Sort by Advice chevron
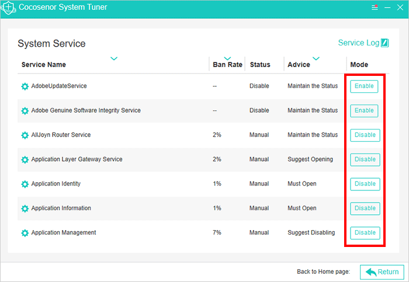This screenshot has width=409, height=282. tap(316, 58)
